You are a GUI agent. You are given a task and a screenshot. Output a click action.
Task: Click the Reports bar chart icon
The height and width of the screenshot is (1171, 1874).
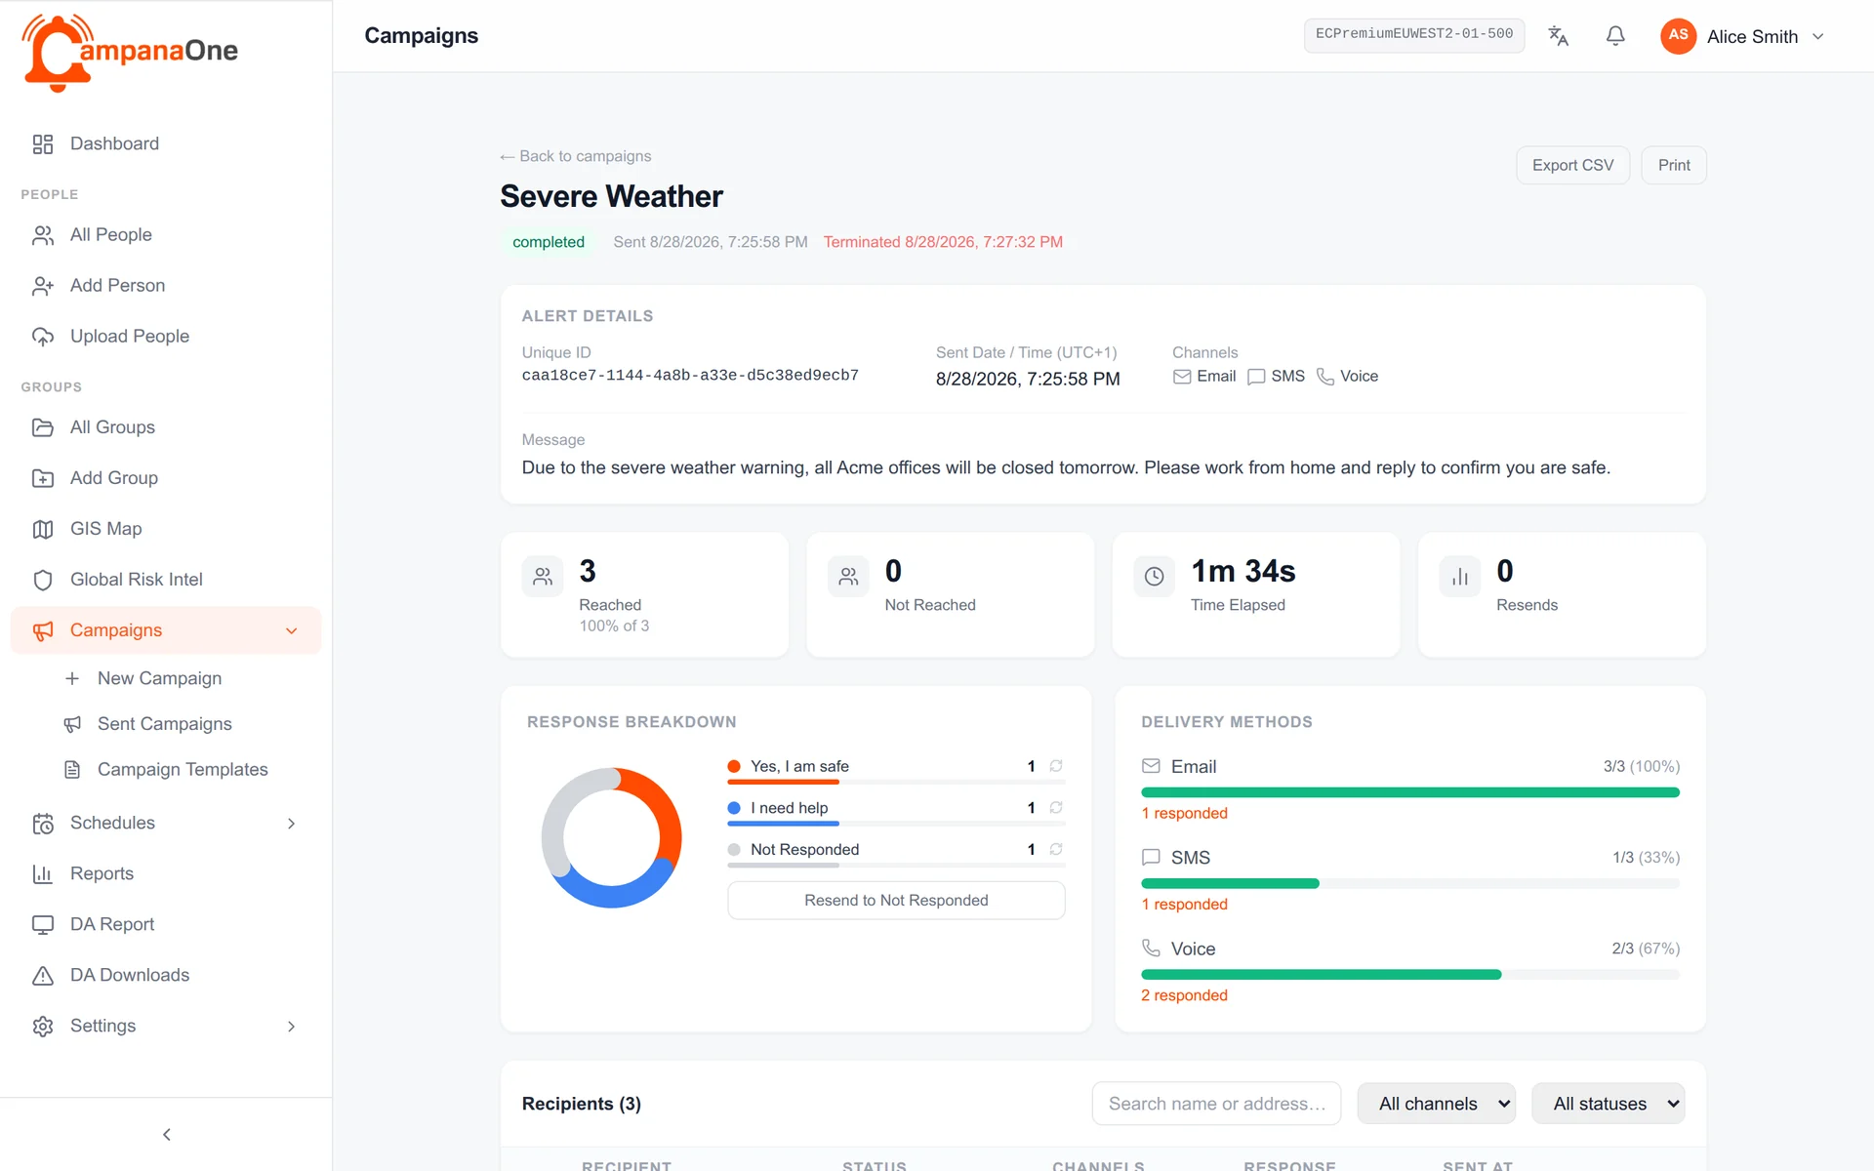click(x=43, y=874)
